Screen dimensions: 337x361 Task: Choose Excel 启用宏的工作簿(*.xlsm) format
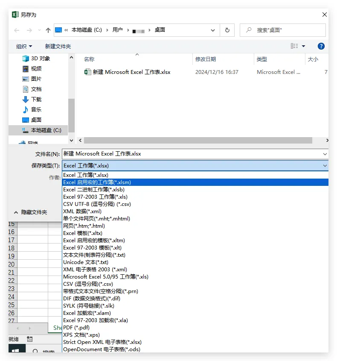point(97,182)
